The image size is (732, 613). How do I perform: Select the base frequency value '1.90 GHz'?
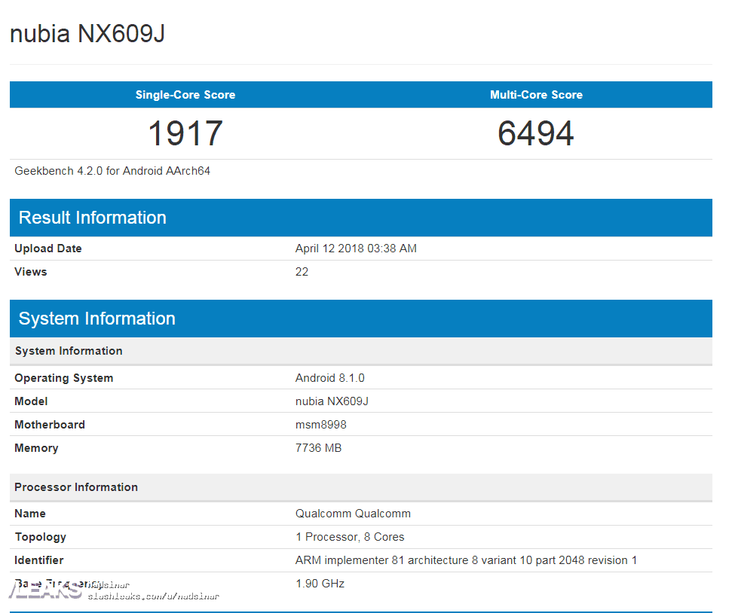coord(320,584)
